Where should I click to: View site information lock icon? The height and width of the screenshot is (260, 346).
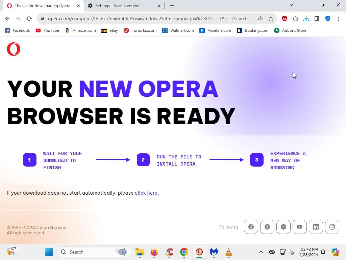pyautogui.click(x=43, y=19)
